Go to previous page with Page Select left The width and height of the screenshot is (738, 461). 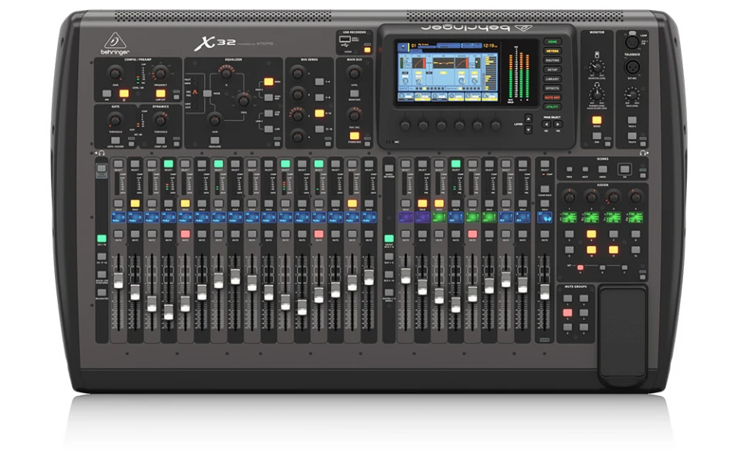pos(546,124)
